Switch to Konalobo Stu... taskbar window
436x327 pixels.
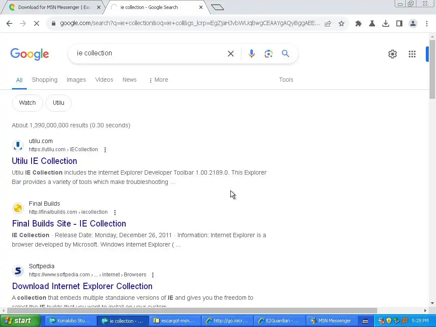70,321
